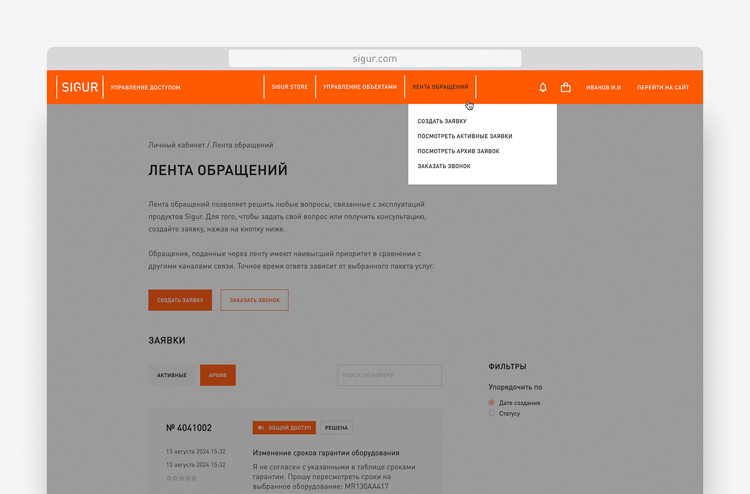The height and width of the screenshot is (494, 750).
Task: Open the shopping bag cart icon
Action: pos(565,87)
